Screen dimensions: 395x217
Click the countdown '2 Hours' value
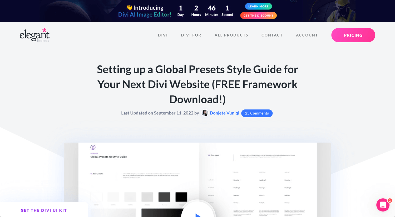[196, 11]
